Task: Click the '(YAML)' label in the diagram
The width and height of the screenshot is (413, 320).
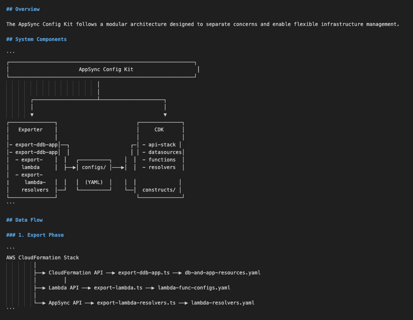Action: pos(94,182)
